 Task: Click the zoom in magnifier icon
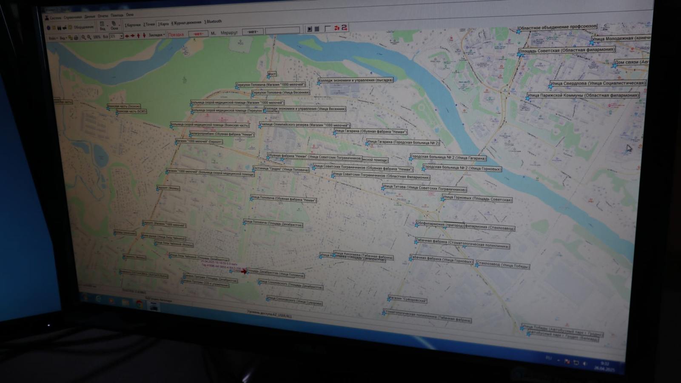tap(83, 37)
